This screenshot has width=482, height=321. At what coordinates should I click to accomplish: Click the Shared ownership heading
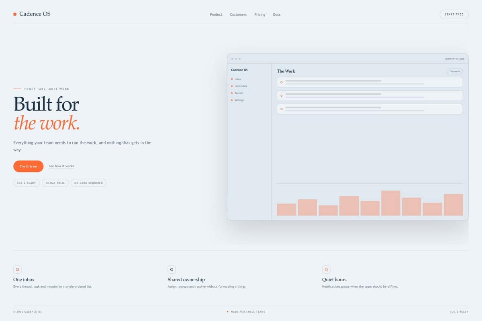pyautogui.click(x=186, y=280)
